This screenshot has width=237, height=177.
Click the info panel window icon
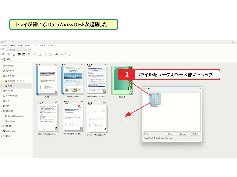point(24,54)
